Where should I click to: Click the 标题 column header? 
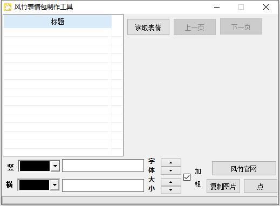[58, 22]
